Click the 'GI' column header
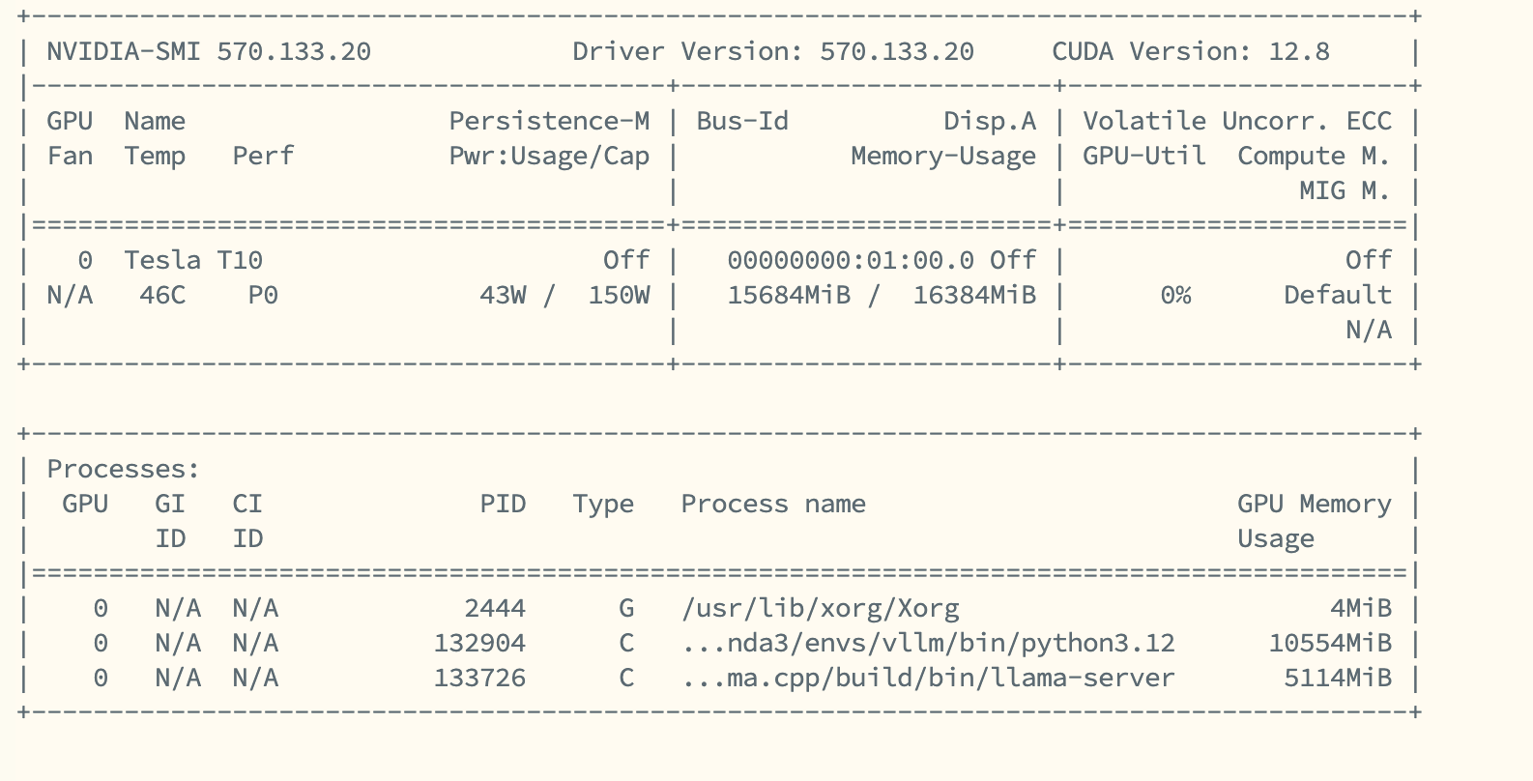Image resolution: width=1533 pixels, height=781 pixels. point(170,504)
